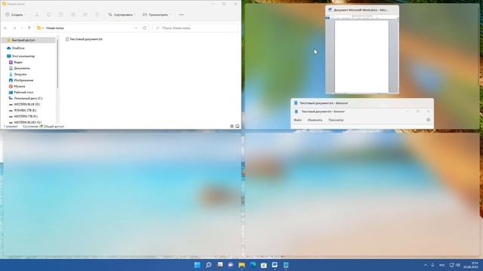The height and width of the screenshot is (271, 483).
Task: Open Microsoft Store from the taskbar
Action: [263, 265]
